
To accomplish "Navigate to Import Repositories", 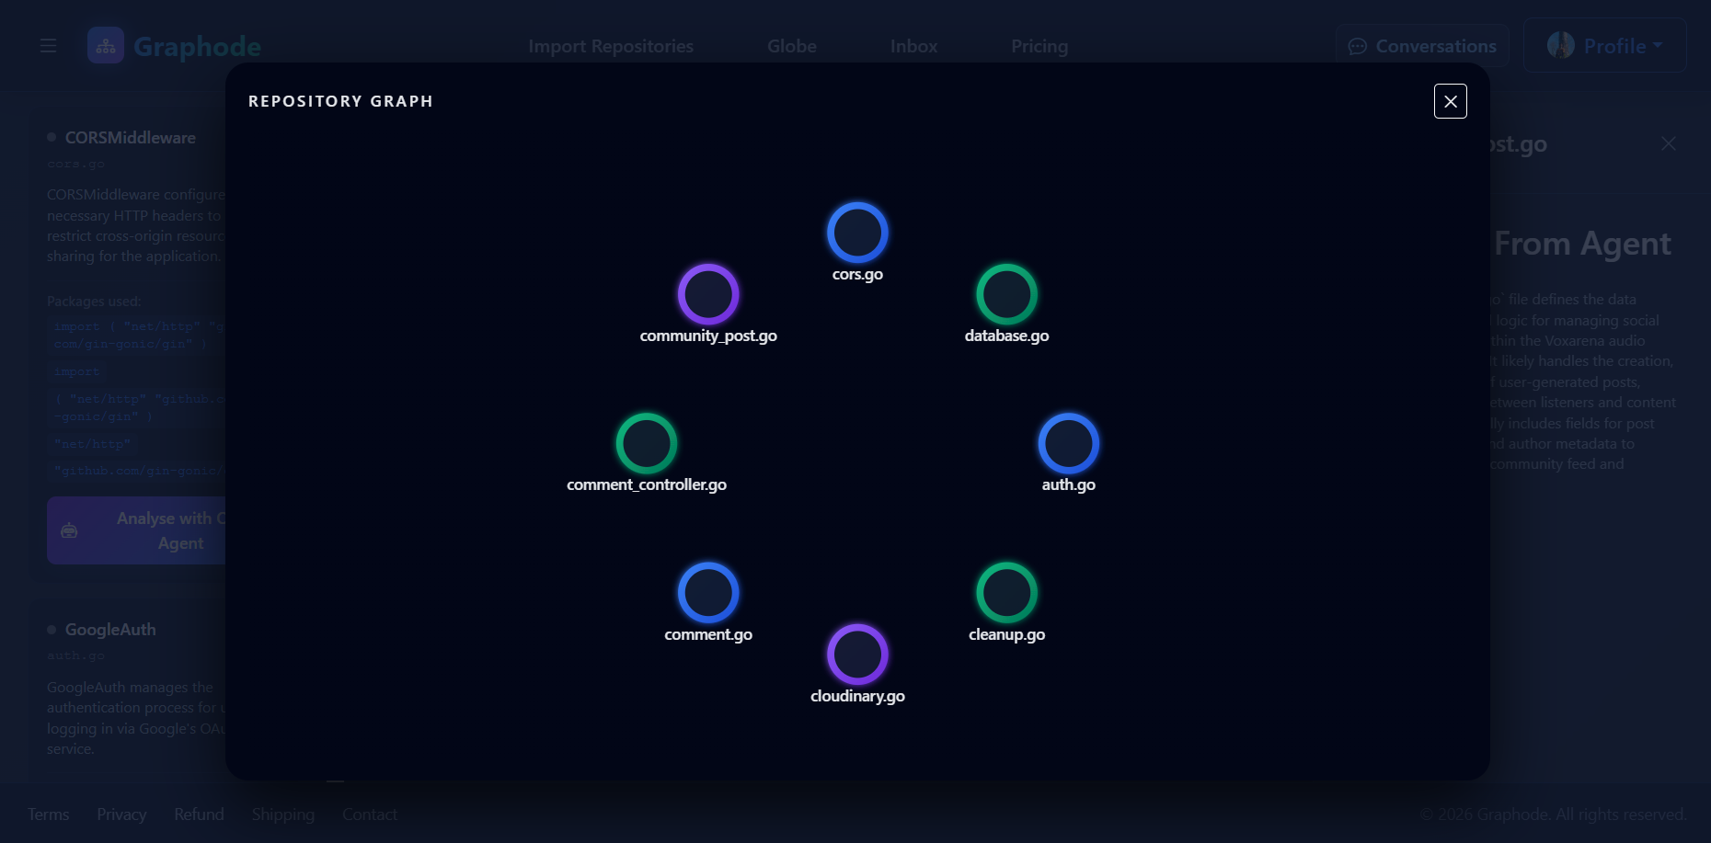I will tap(610, 45).
